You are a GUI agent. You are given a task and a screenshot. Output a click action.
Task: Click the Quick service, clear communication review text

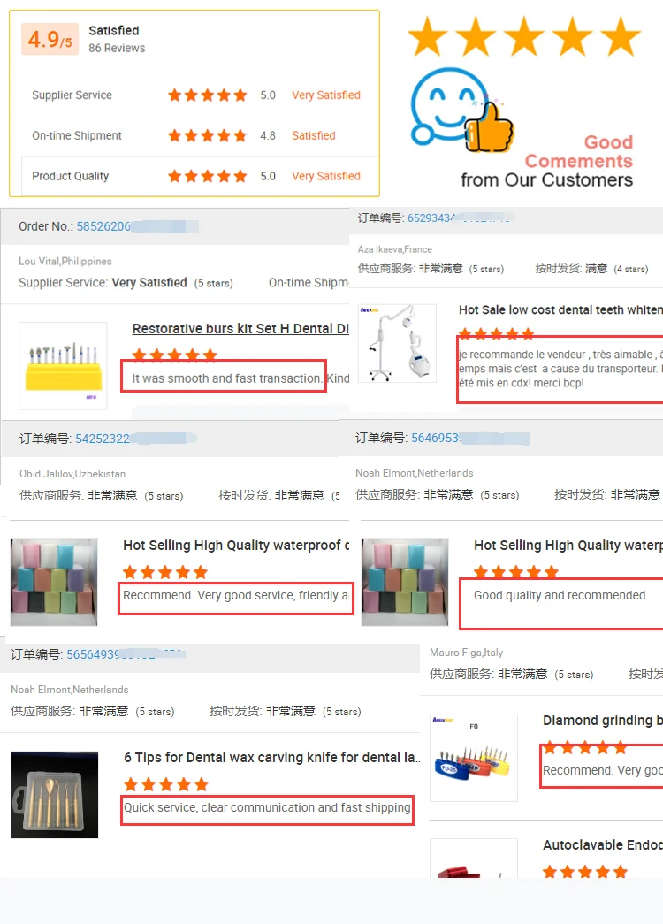click(267, 807)
